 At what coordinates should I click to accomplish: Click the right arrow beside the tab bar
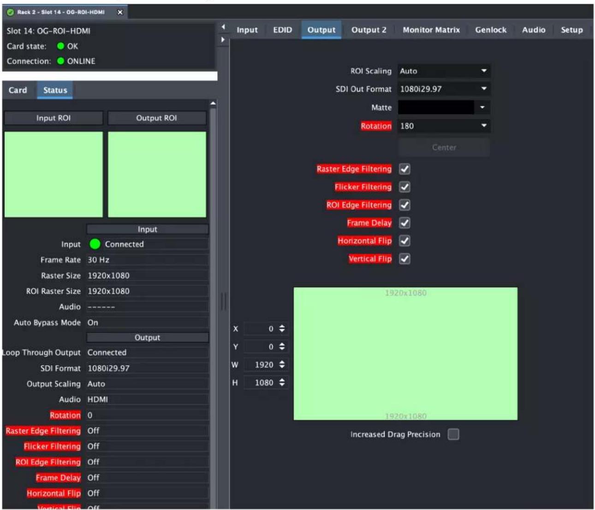(223, 40)
